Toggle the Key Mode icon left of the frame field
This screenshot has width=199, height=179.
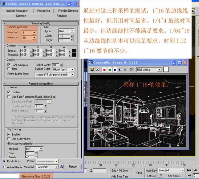[x=189, y=176]
